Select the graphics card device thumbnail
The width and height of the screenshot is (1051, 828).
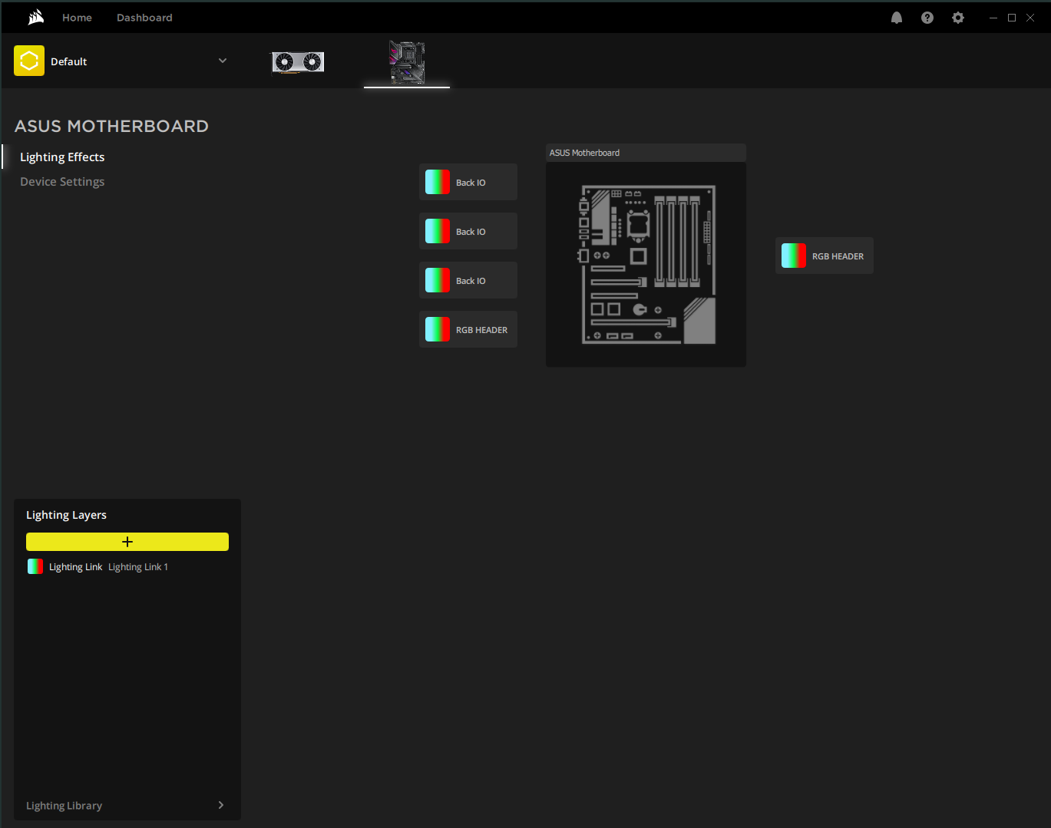pyautogui.click(x=298, y=62)
